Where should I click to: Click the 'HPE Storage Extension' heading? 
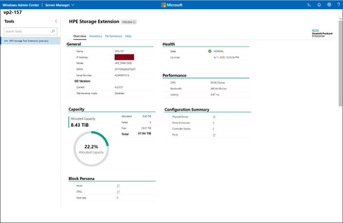94,21
